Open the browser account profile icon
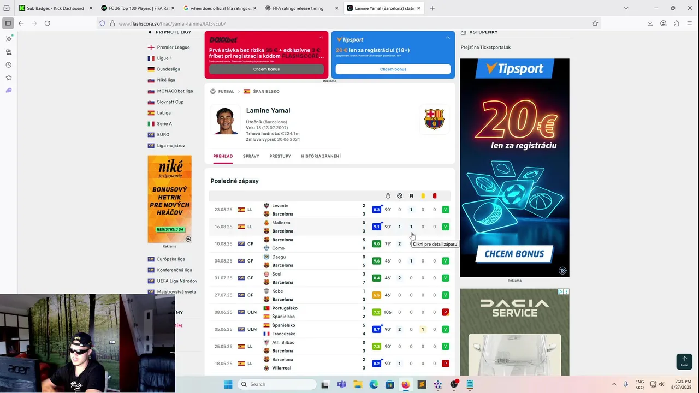Screen dimensions: 699x393 (663, 23)
